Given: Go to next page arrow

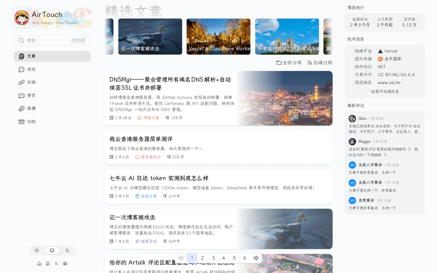Looking at the screenshot, I should click(x=256, y=258).
